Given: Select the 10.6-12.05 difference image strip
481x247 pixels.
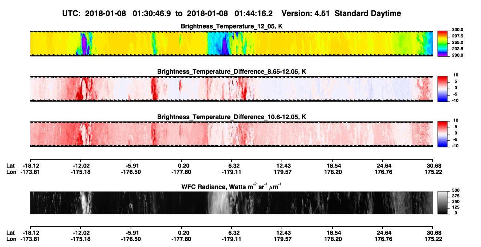Looking at the screenshot, I should point(231,134).
